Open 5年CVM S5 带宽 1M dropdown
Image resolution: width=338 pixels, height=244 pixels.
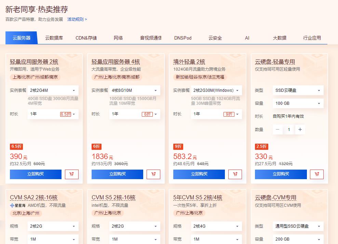pos(216,239)
